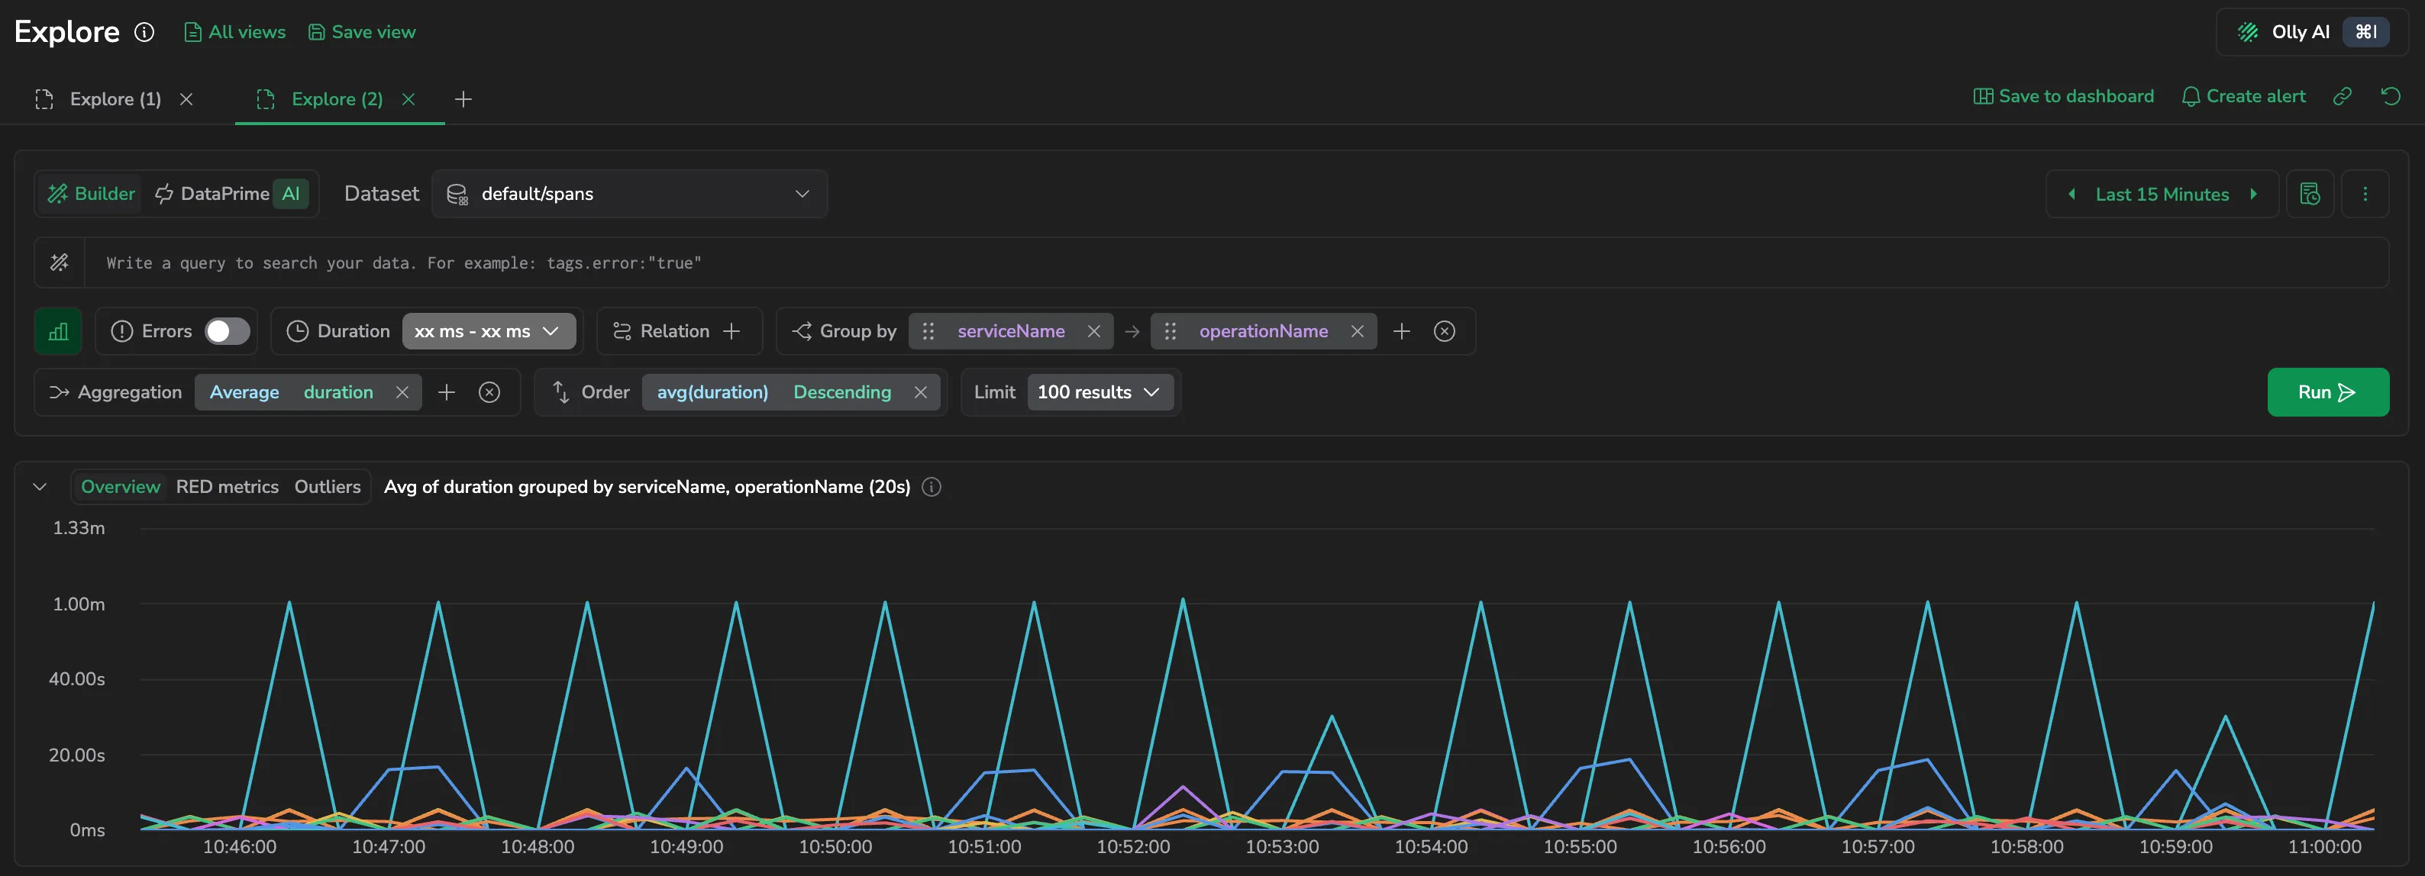Click the info icon next to chart title
Viewport: 2425px width, 876px height.
point(931,487)
